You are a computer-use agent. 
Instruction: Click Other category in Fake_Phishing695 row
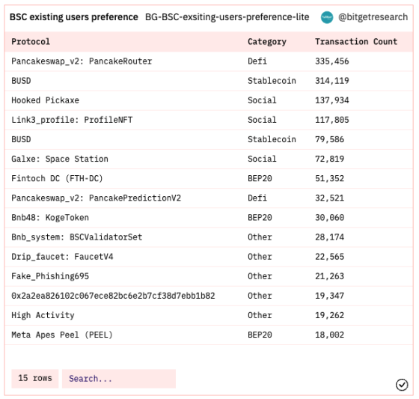pyautogui.click(x=260, y=276)
